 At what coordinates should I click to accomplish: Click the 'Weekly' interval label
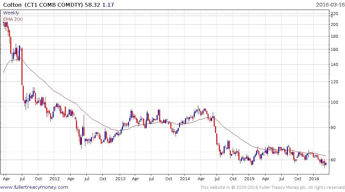(x=11, y=13)
